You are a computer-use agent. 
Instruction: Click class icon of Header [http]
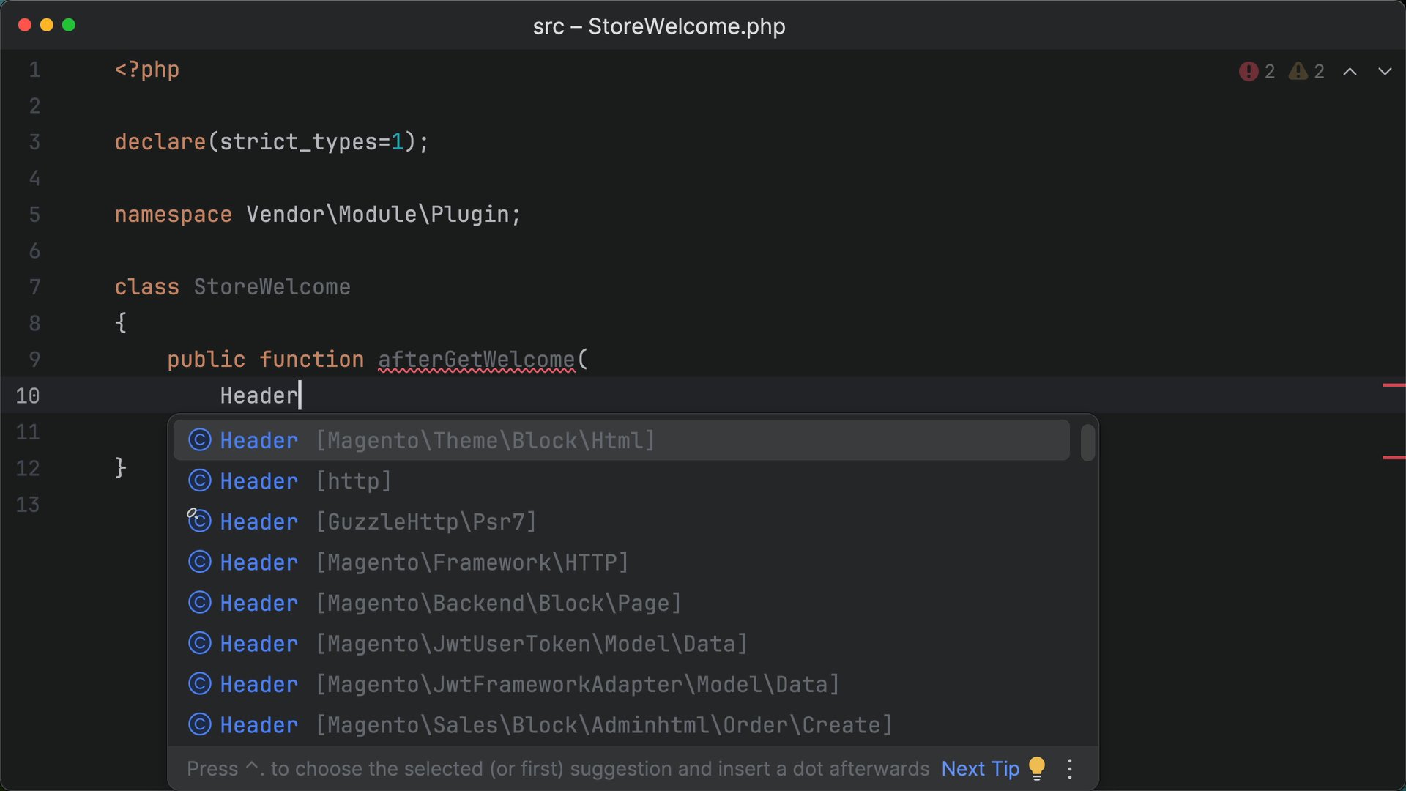(199, 480)
